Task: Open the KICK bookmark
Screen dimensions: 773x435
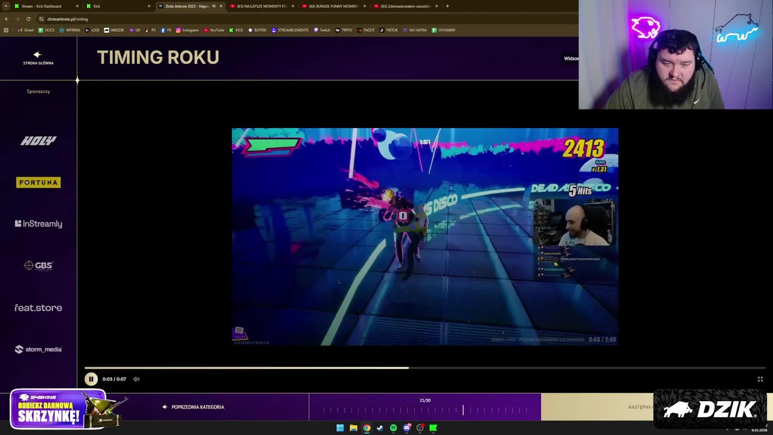Action: click(x=236, y=30)
